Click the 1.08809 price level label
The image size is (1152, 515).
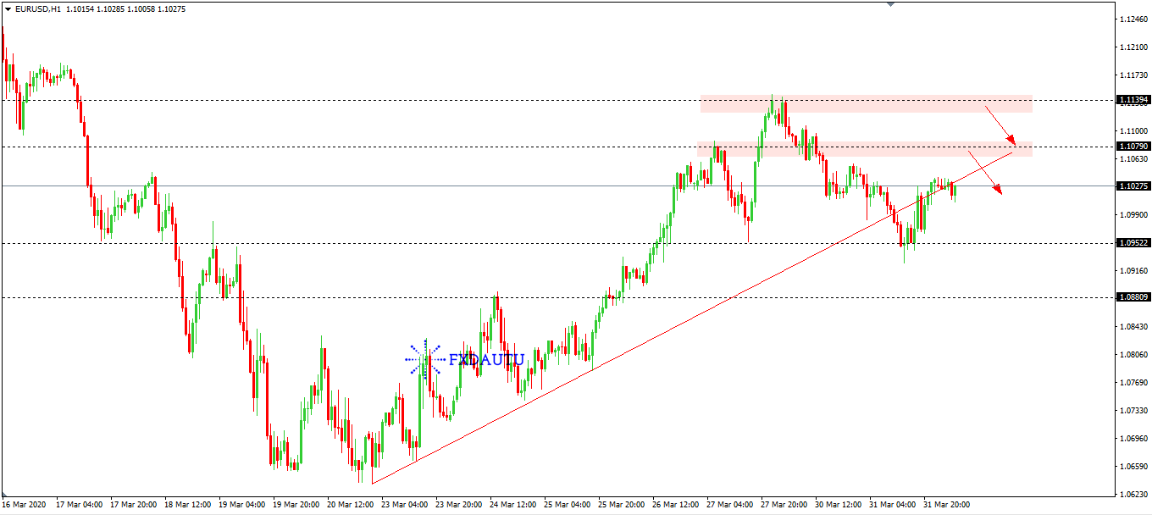click(x=1133, y=297)
